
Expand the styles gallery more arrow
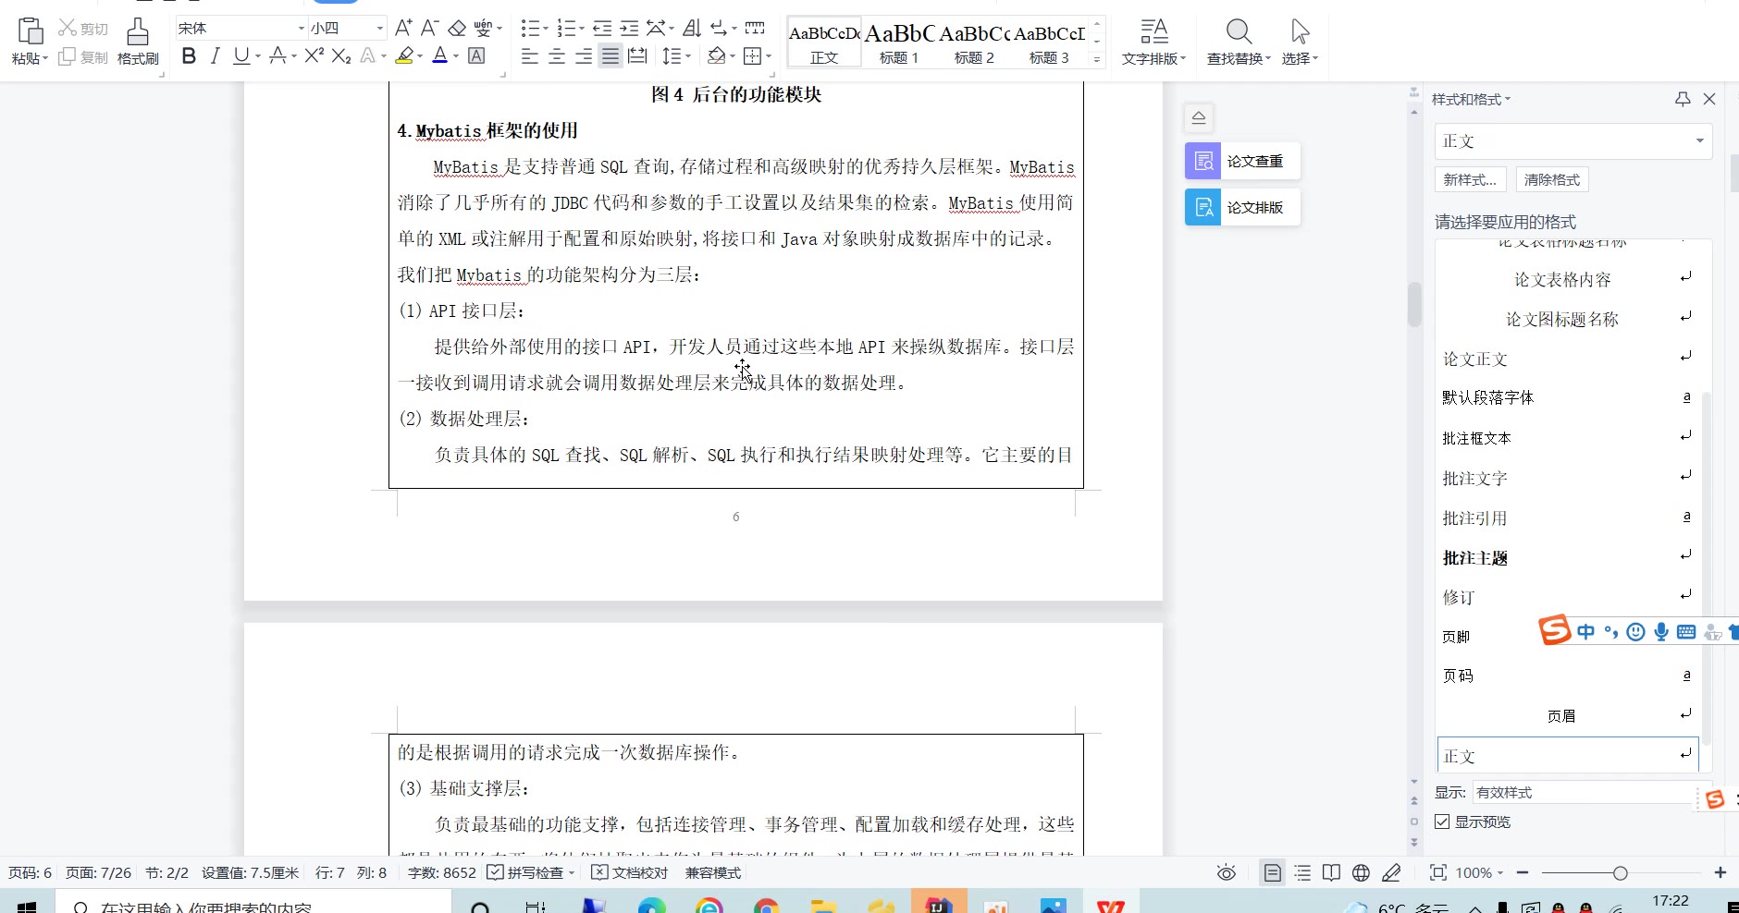[x=1097, y=59]
